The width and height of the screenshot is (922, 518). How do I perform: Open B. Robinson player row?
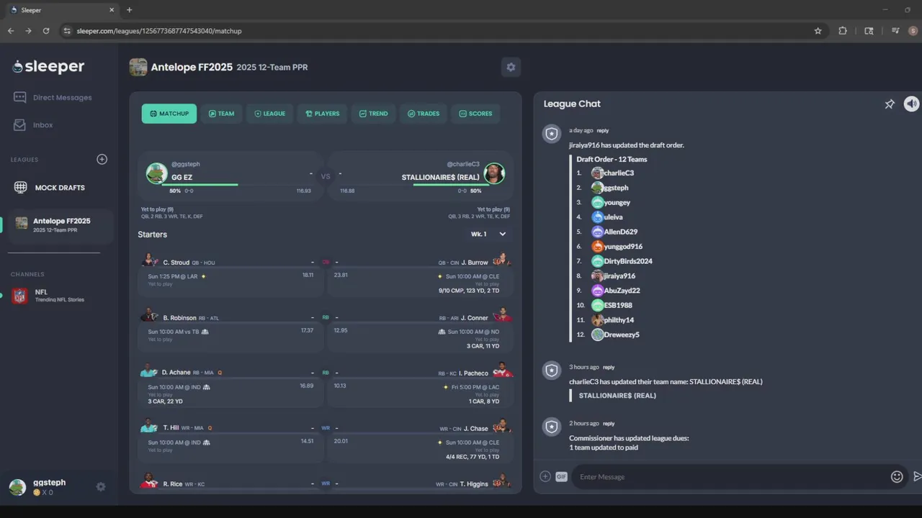pos(230,330)
